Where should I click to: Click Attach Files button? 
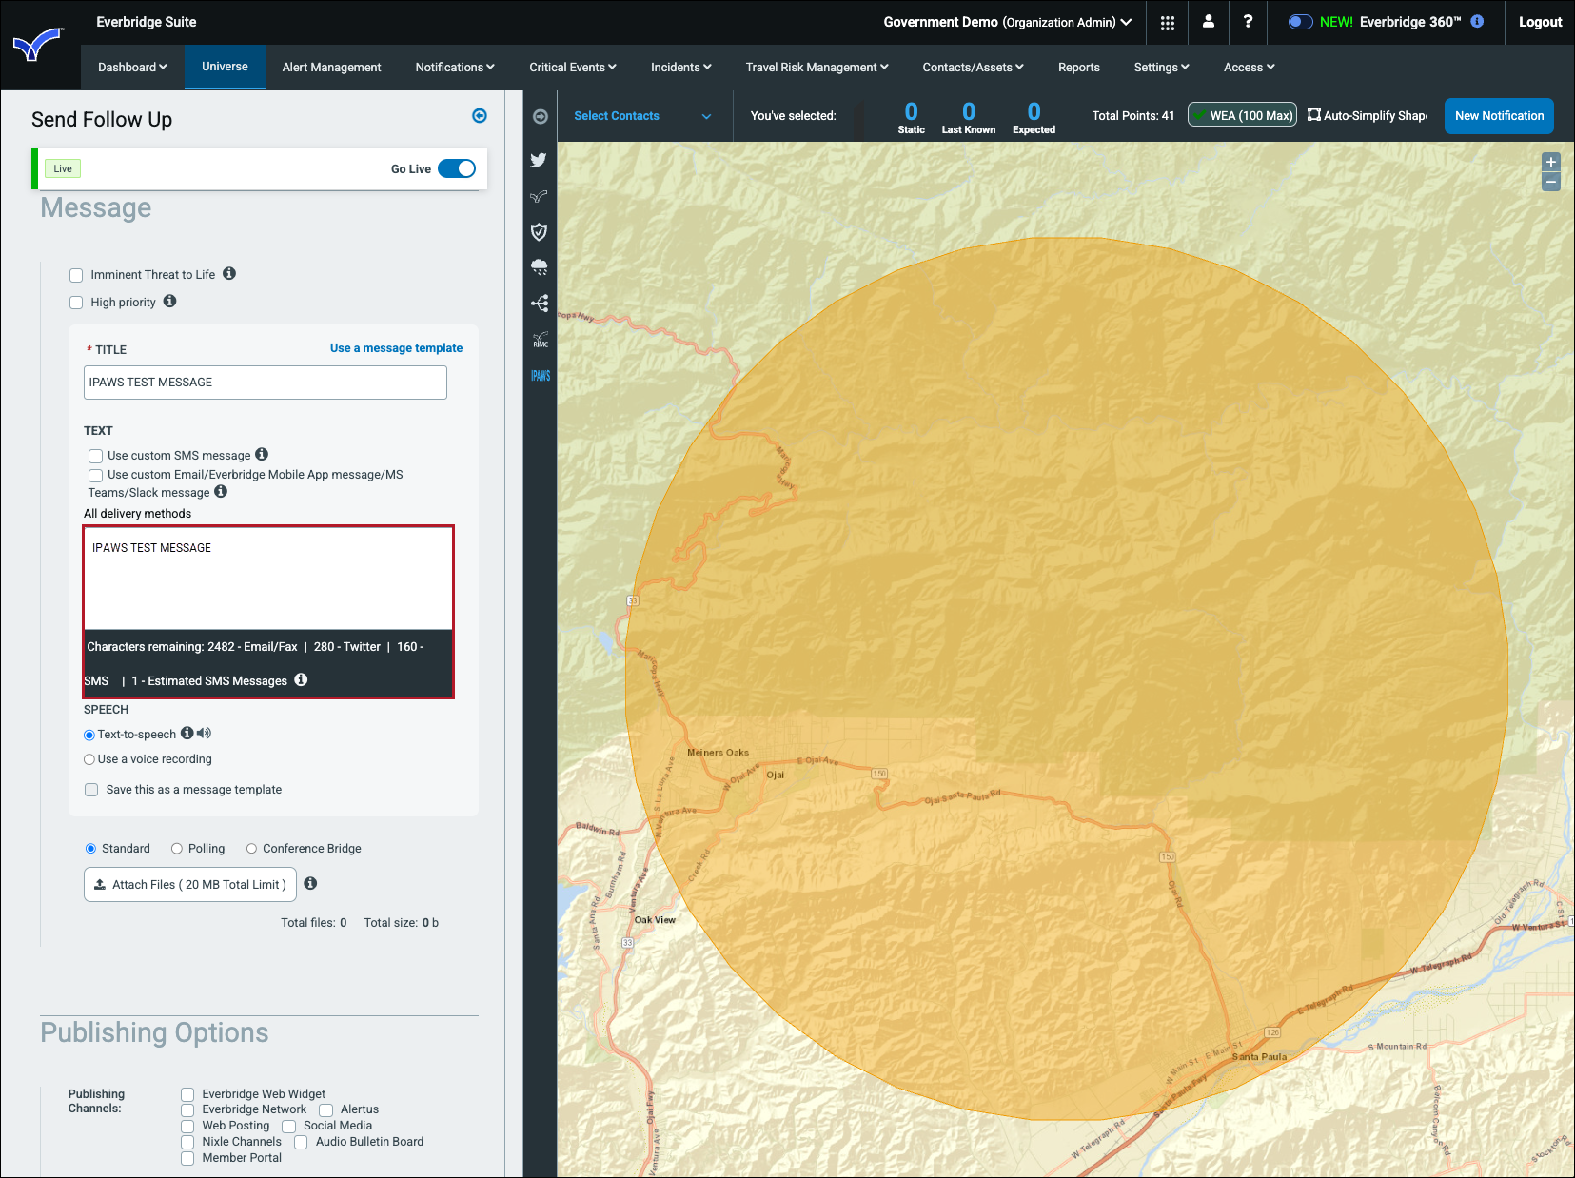click(x=190, y=884)
